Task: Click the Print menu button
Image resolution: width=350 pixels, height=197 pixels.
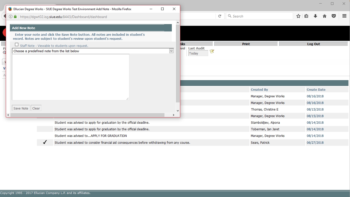Action: coord(246,44)
